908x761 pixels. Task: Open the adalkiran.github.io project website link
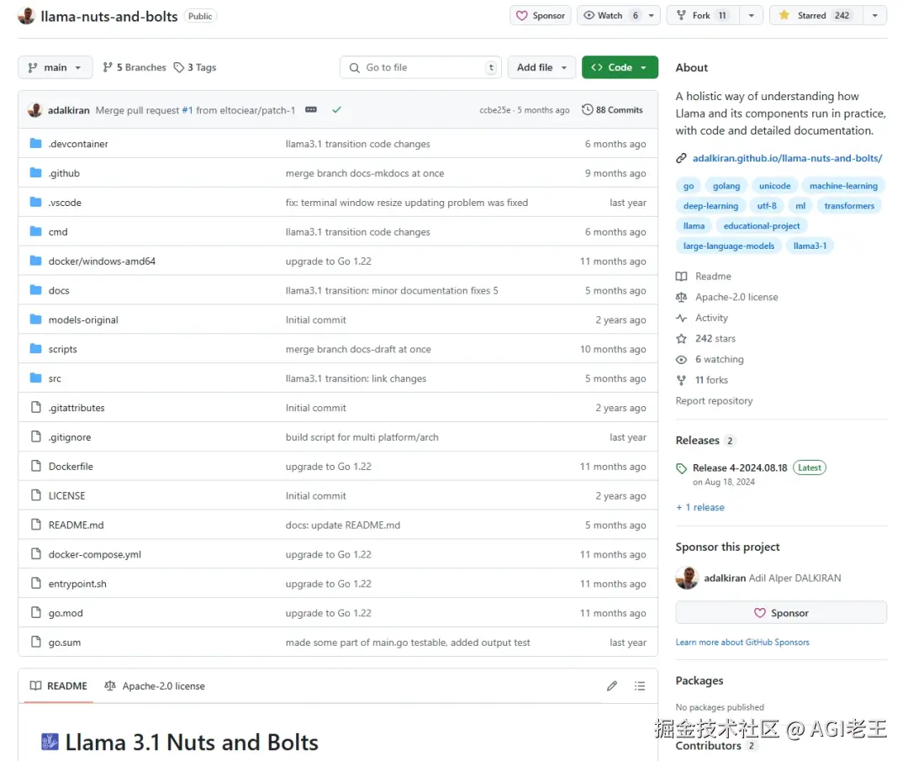pos(787,158)
